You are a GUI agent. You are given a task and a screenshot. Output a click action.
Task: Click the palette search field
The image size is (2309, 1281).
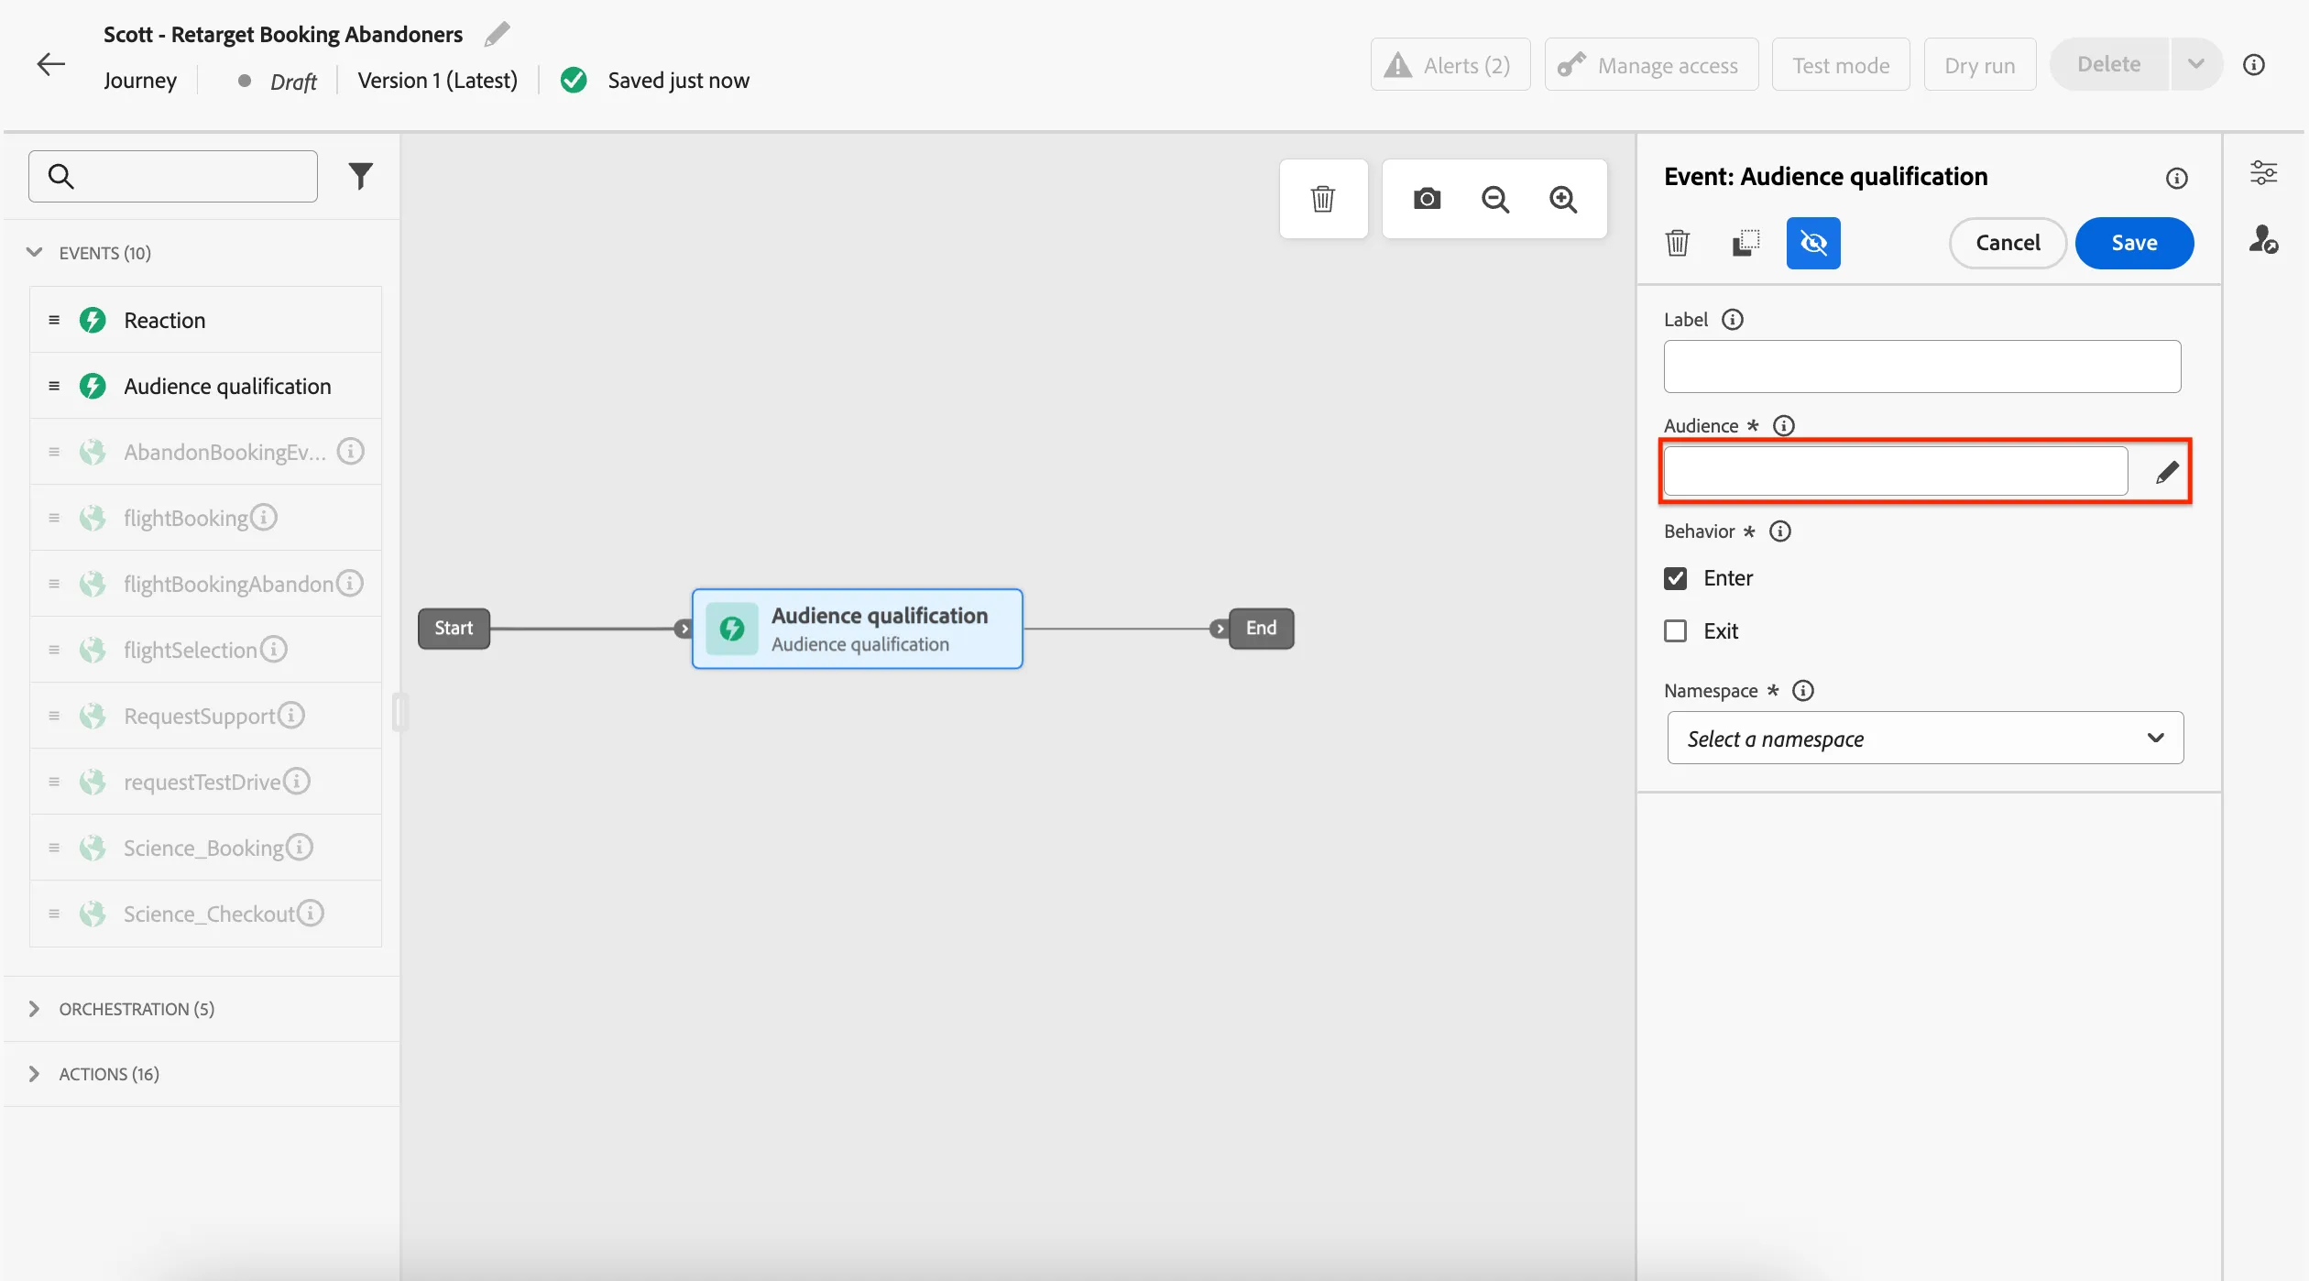[173, 176]
